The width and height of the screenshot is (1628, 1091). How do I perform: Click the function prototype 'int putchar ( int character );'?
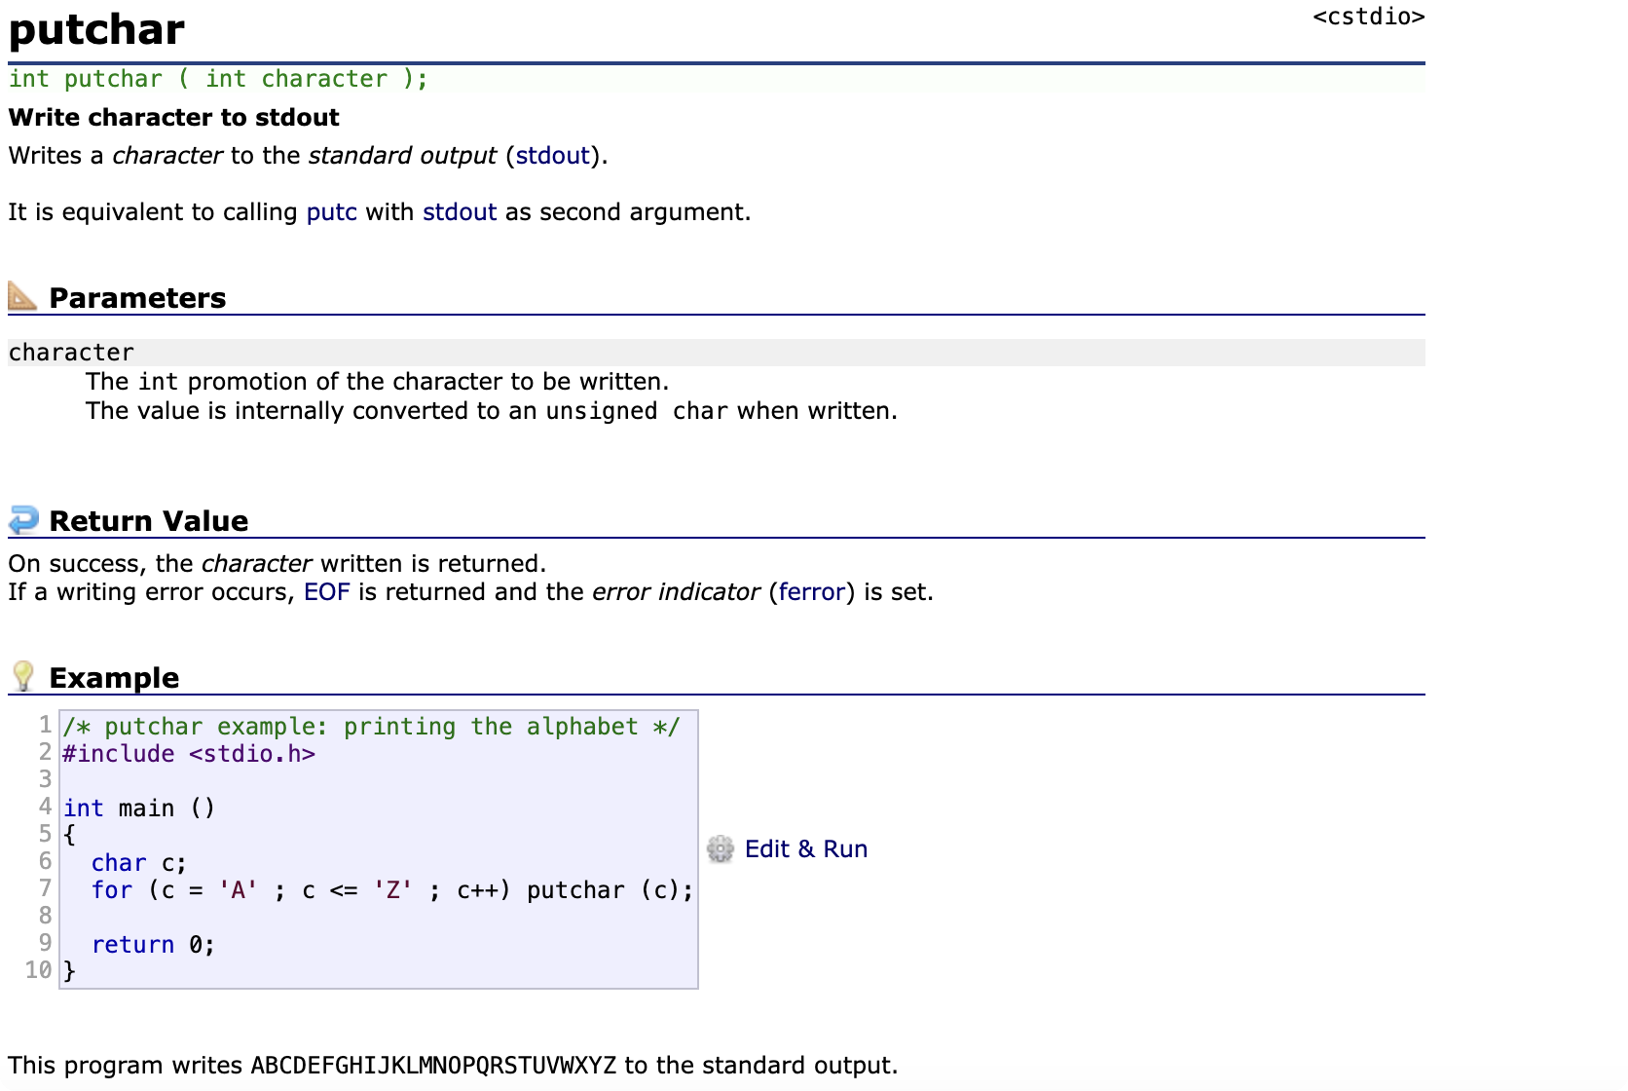click(x=218, y=79)
